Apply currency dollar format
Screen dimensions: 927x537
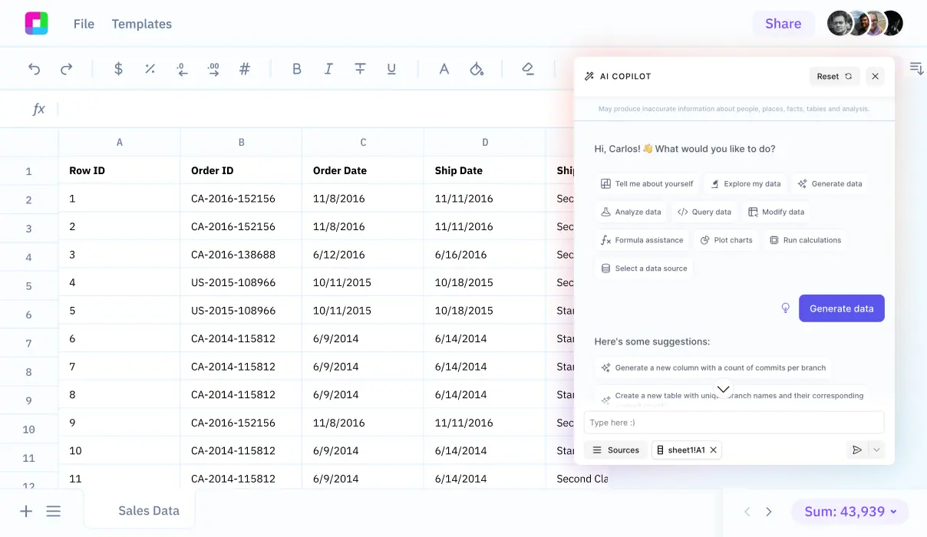(118, 69)
